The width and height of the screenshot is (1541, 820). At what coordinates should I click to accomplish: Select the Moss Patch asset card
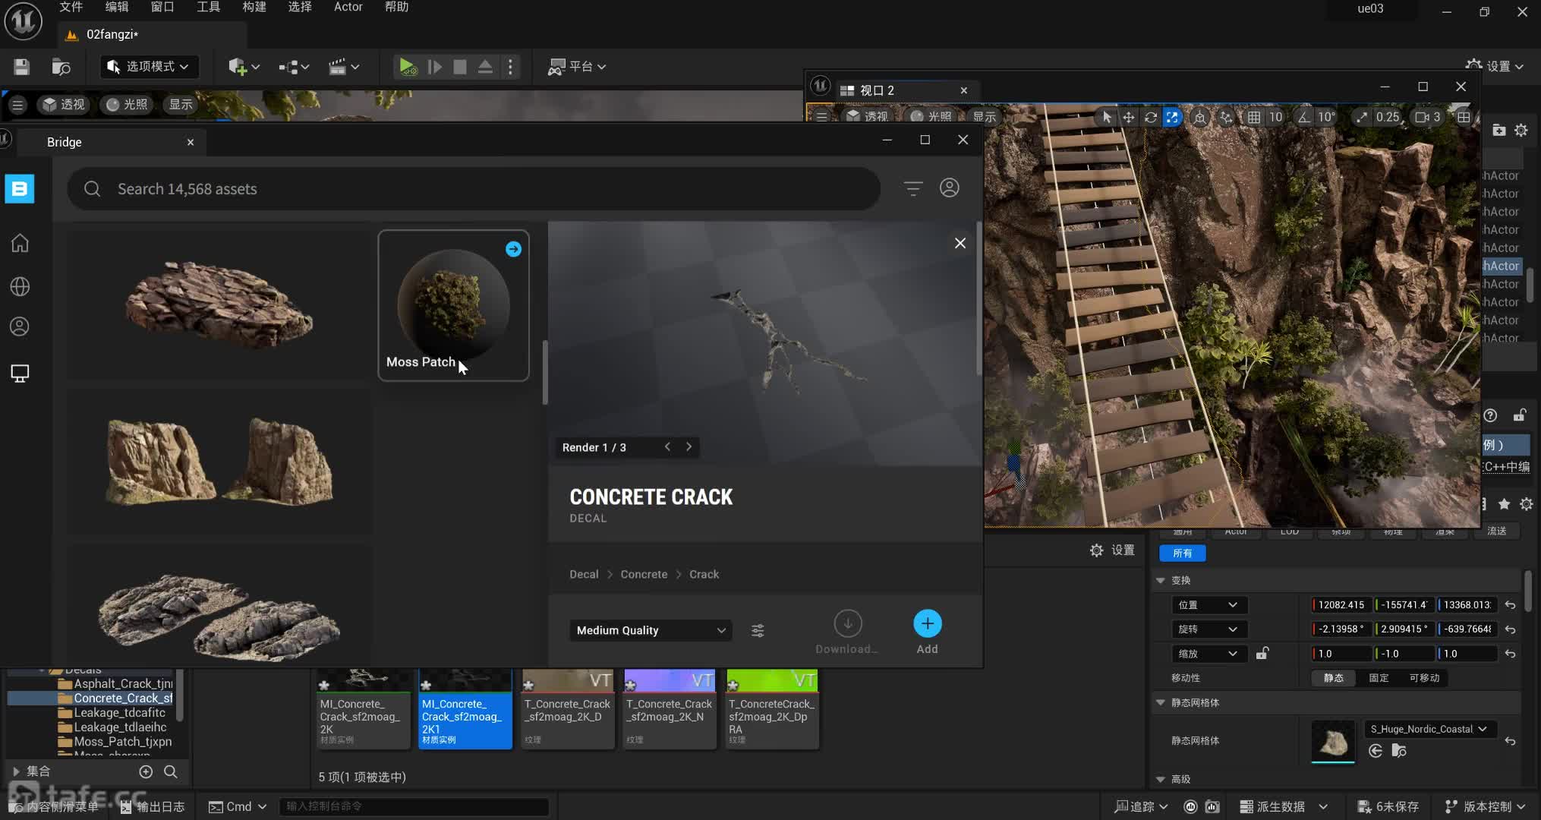(453, 305)
